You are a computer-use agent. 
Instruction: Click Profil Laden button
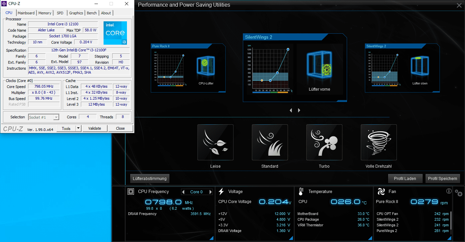pyautogui.click(x=405, y=178)
